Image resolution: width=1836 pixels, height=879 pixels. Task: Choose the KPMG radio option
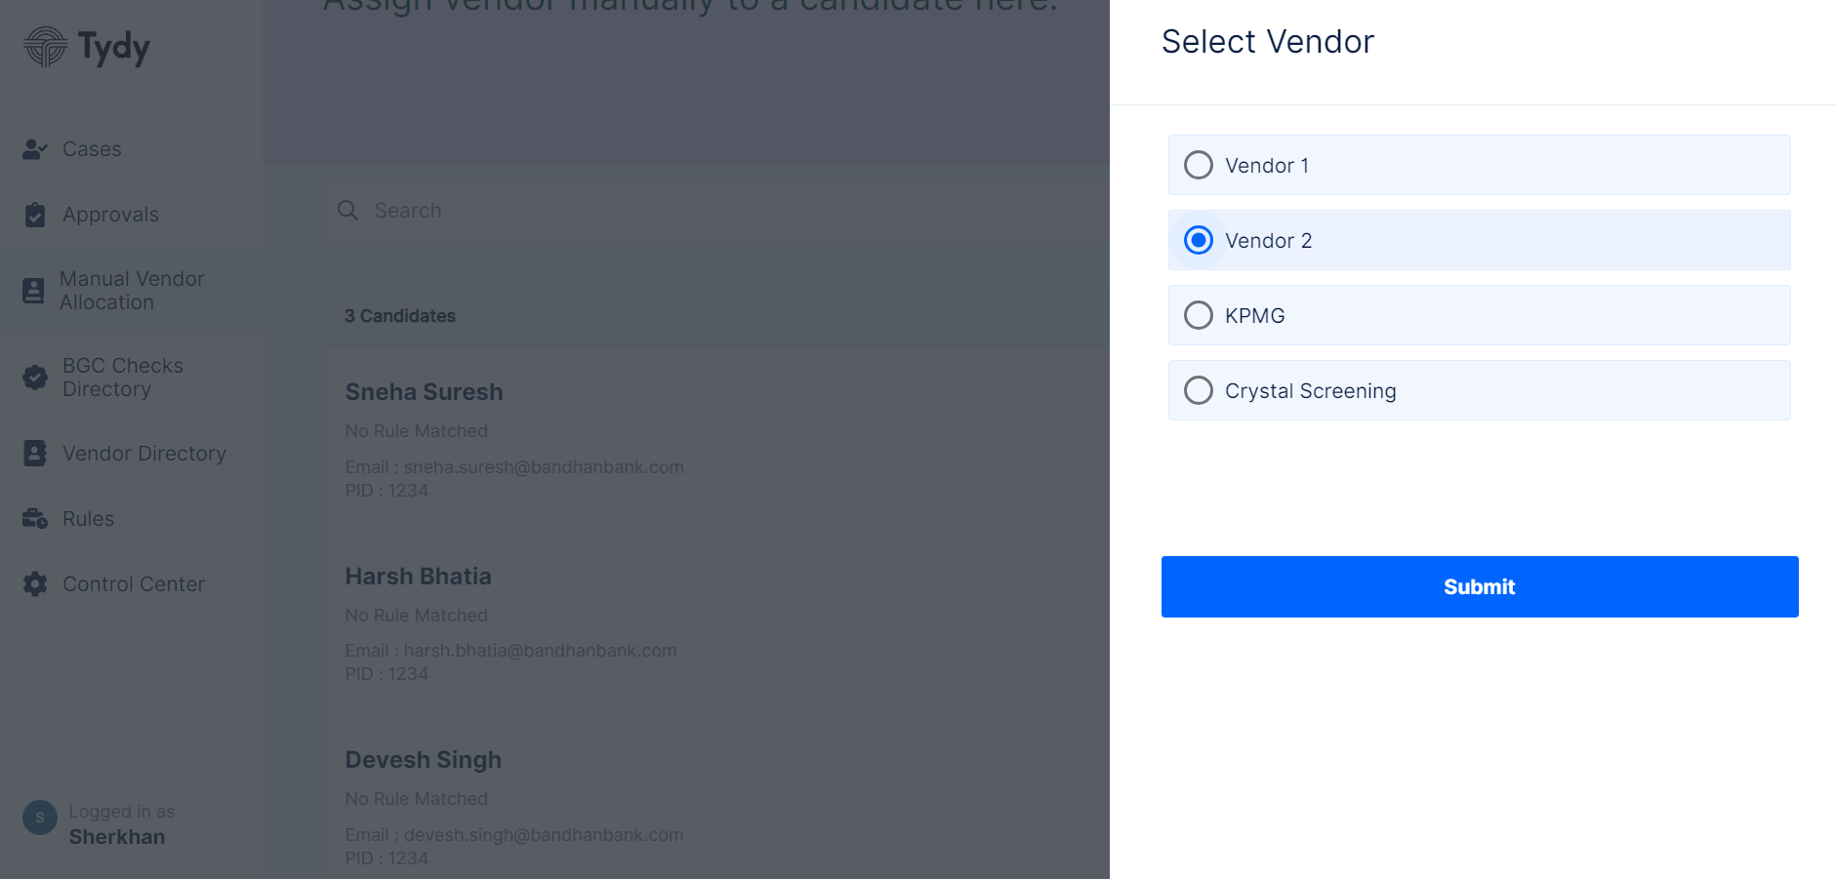1199,315
